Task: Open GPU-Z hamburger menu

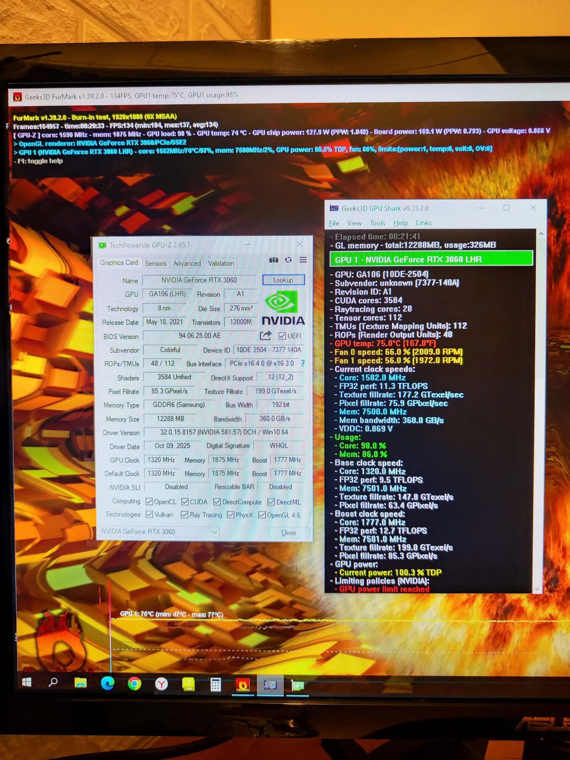Action: click(x=303, y=260)
